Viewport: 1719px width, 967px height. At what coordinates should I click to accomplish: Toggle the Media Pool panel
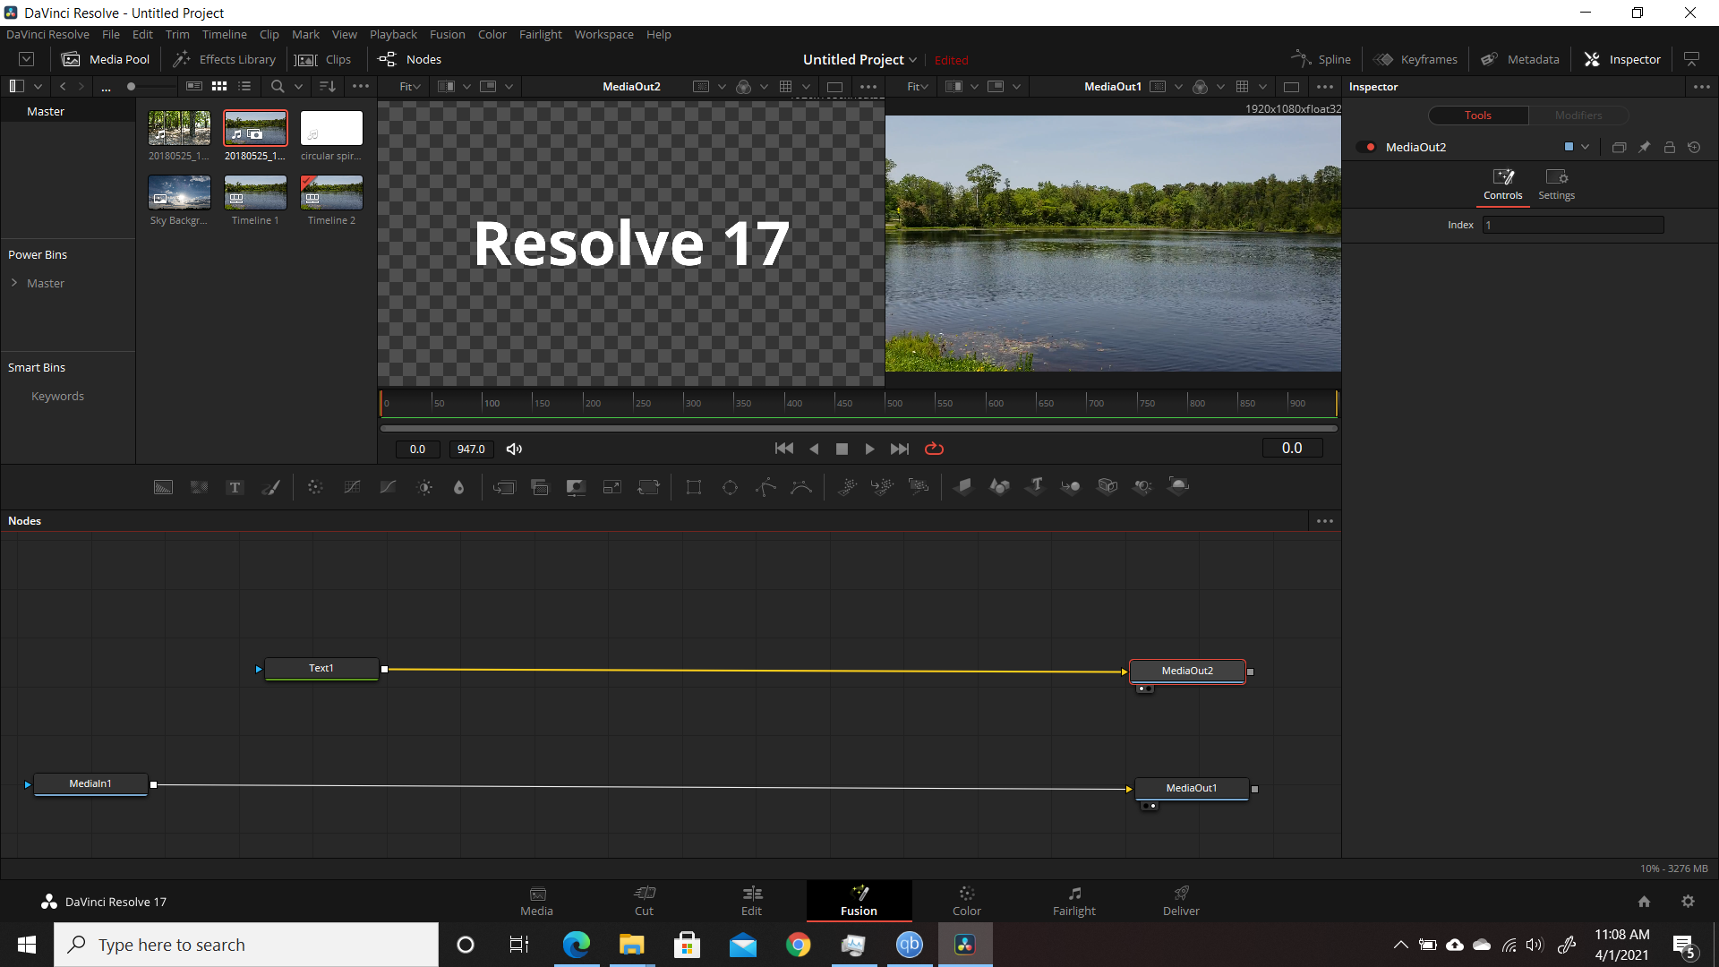tap(106, 59)
